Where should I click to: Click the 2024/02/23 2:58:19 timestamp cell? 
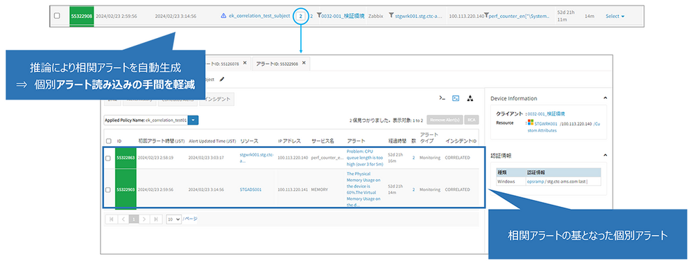[x=155, y=158]
